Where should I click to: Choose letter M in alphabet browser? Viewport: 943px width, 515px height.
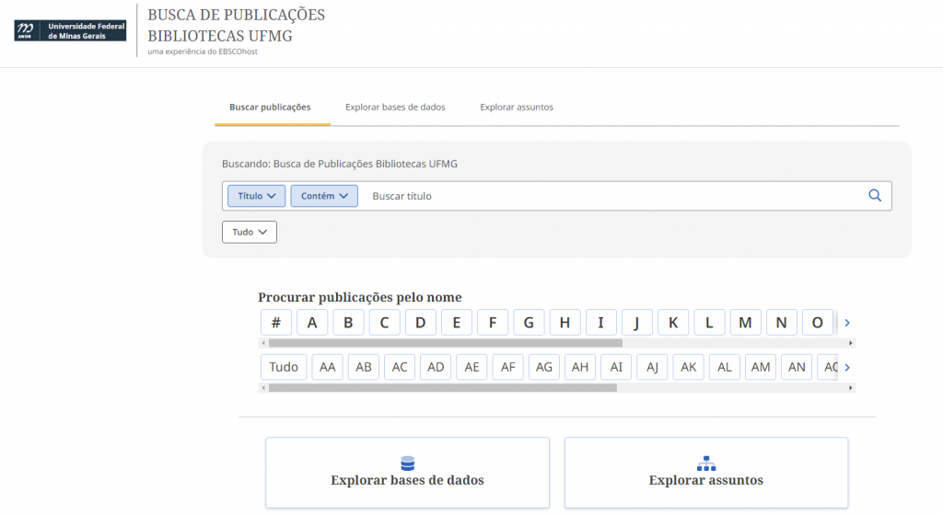745,323
